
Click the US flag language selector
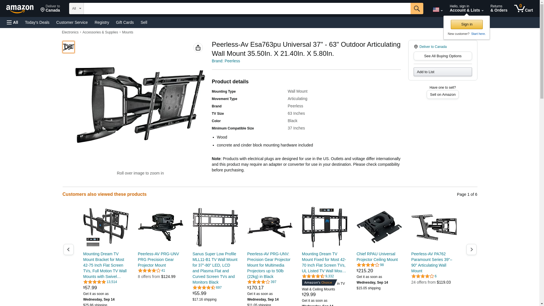pos(437,10)
